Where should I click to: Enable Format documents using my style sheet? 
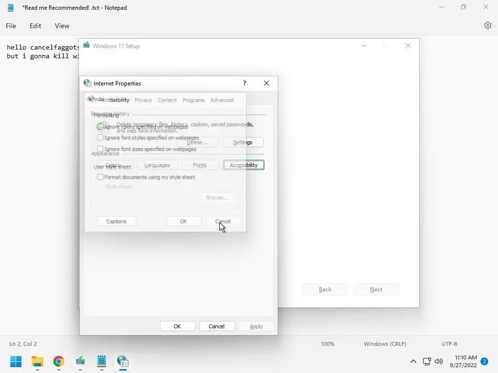[100, 177]
